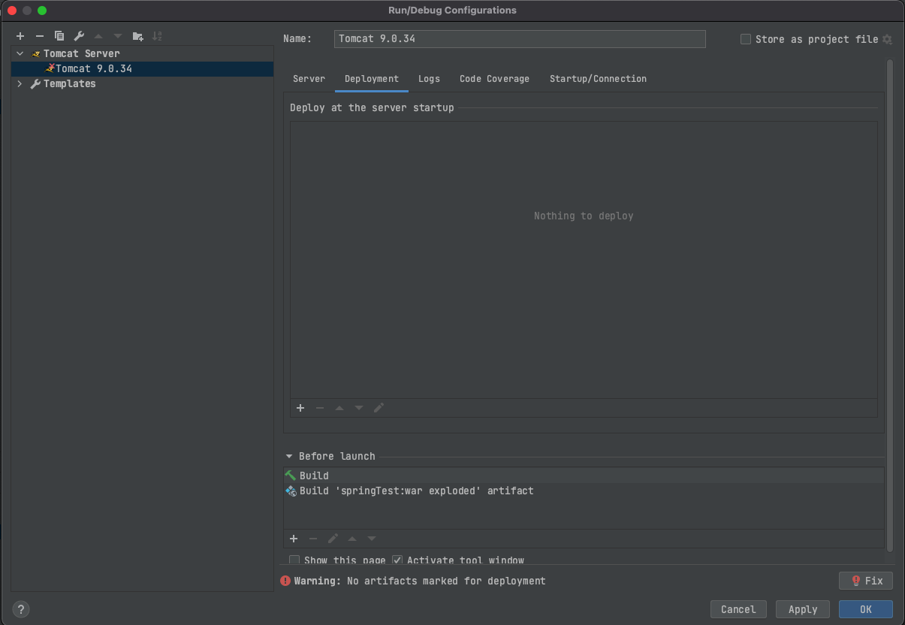The height and width of the screenshot is (625, 905).
Task: Move configuration up arrow in left toolbar
Action: pyautogui.click(x=98, y=36)
